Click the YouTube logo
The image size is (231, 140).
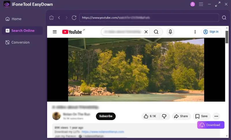click(72, 32)
